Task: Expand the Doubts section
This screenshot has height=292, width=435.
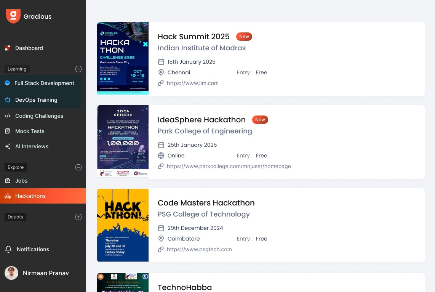Action: [x=78, y=217]
